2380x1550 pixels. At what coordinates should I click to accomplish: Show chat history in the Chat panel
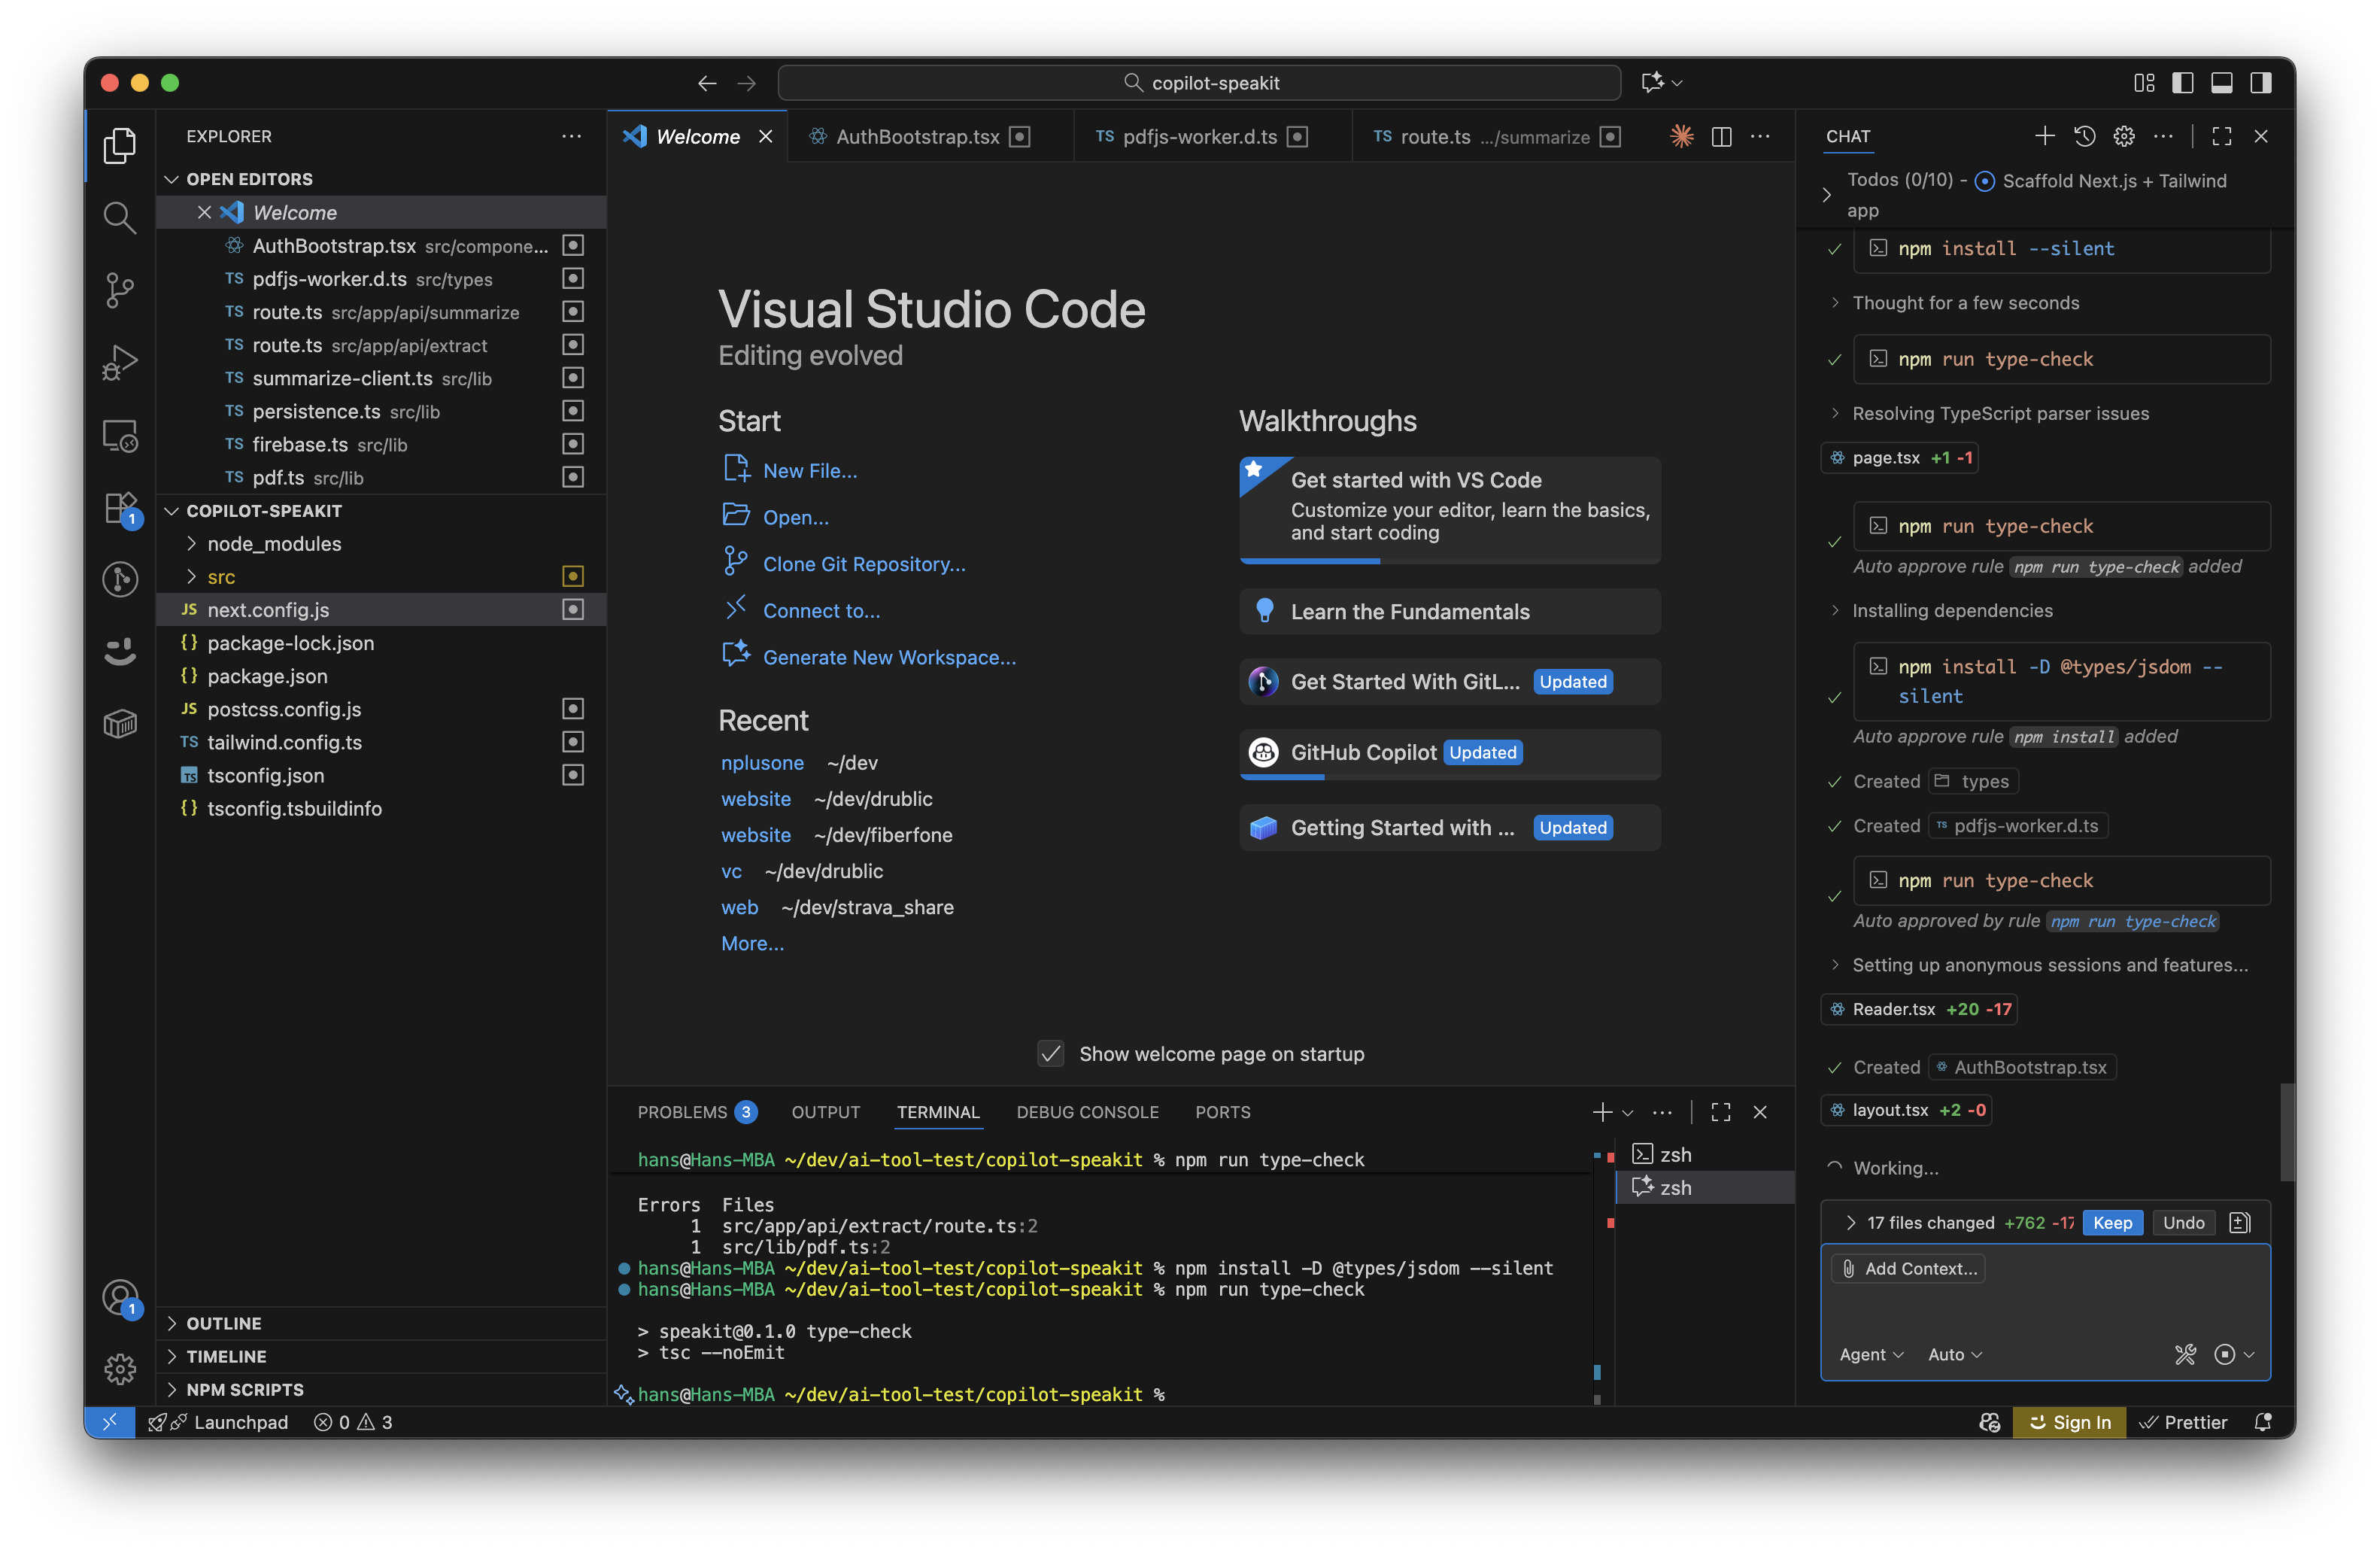point(2084,137)
